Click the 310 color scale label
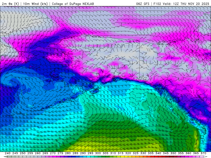The image size is (211, 158). (113, 153)
